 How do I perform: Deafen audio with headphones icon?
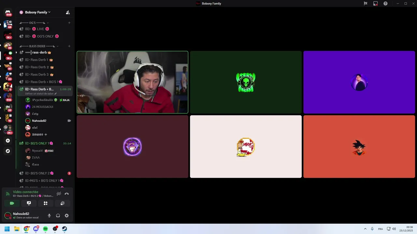[58, 215]
